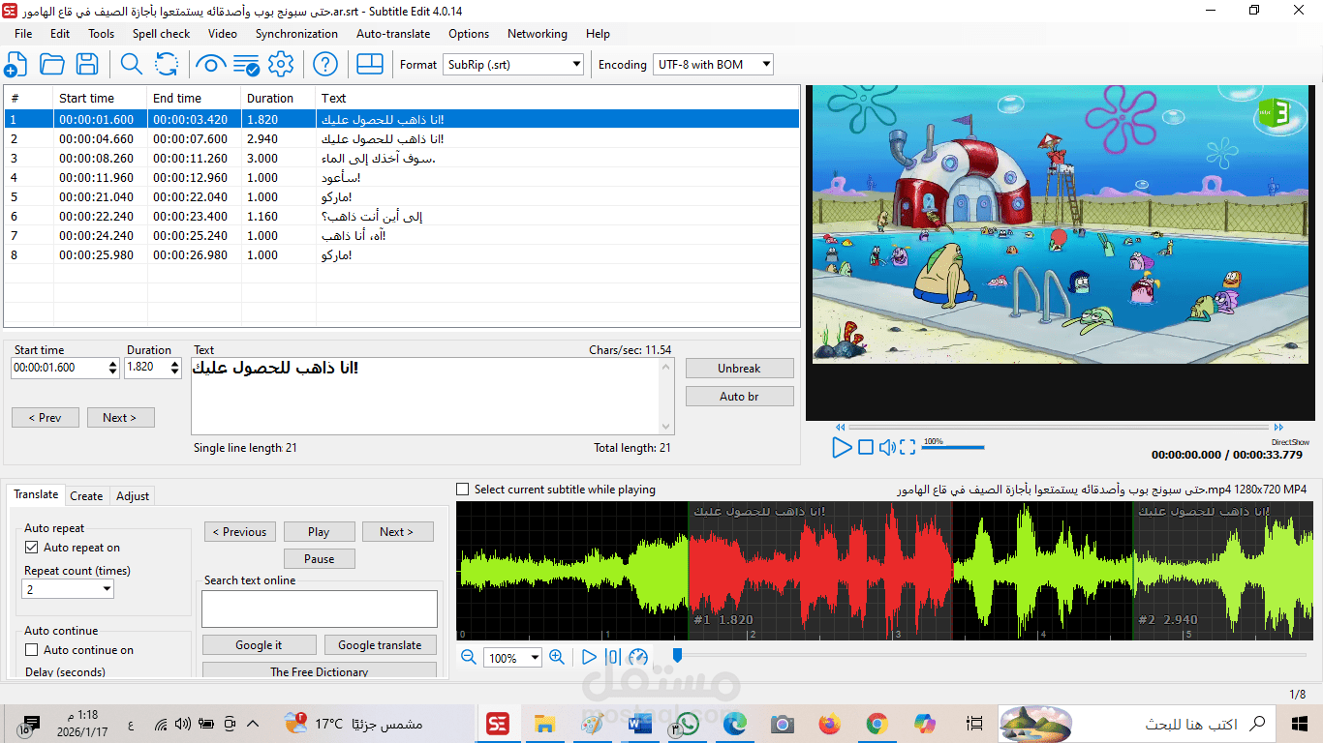This screenshot has width=1323, height=743.
Task: Open Visual sync via the eye icon
Action: [x=210, y=65]
